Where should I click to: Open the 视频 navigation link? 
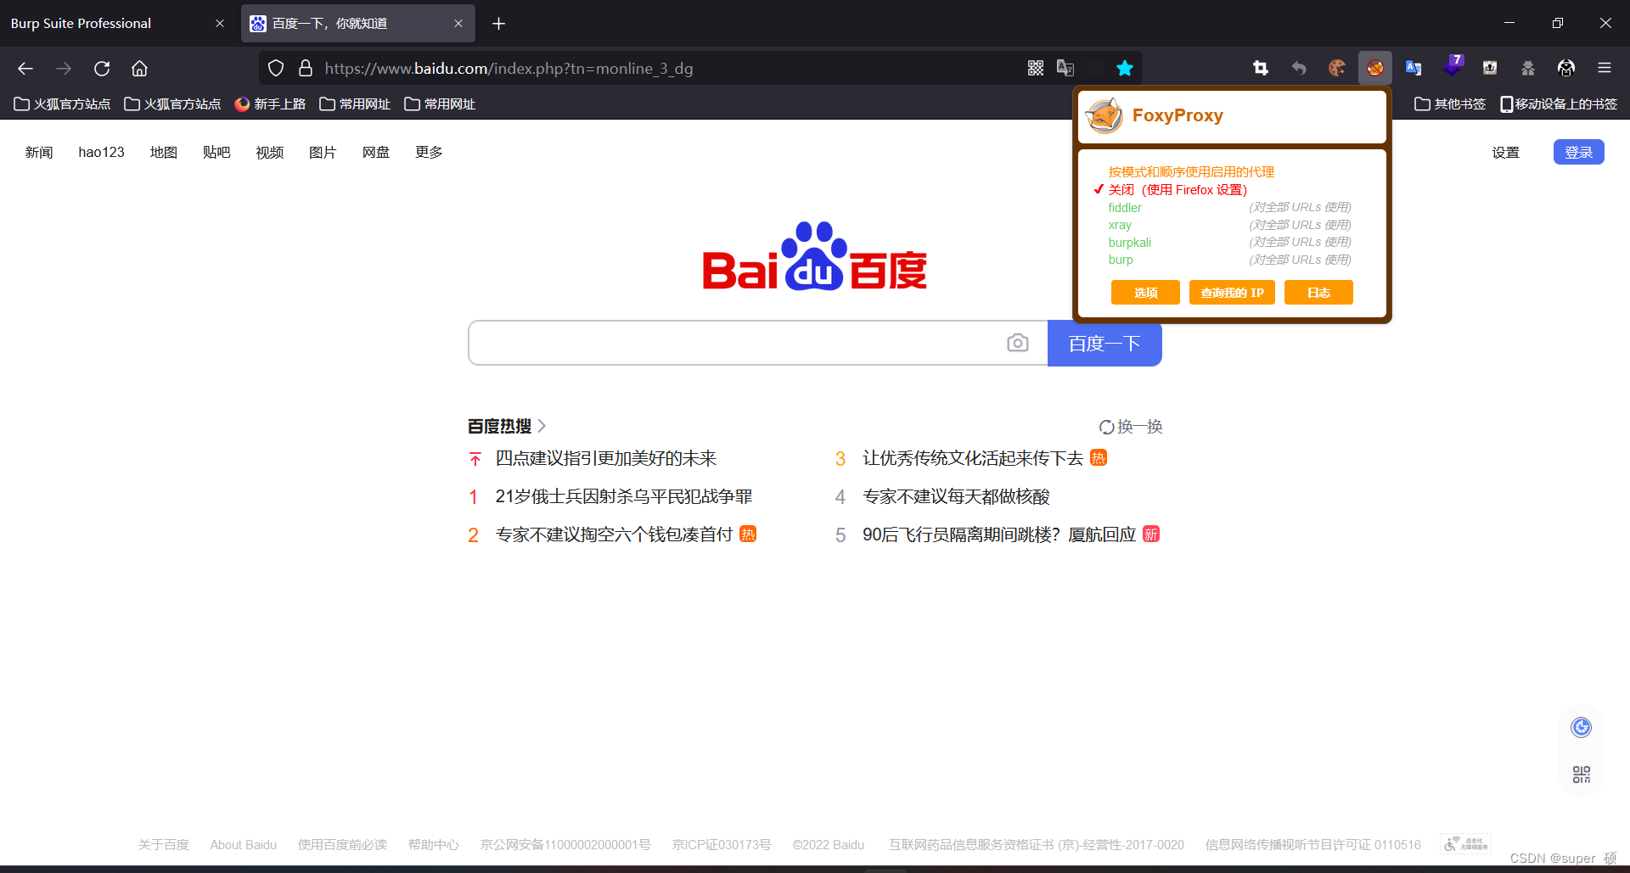coord(270,153)
